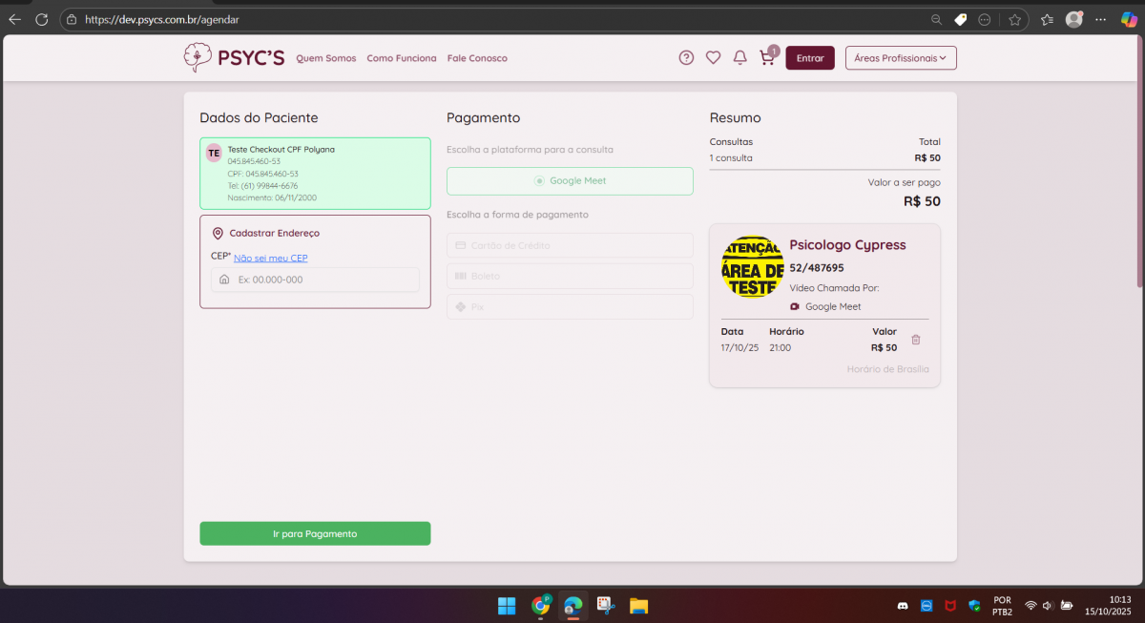
Task: Open the notifications bell icon
Action: tap(739, 58)
